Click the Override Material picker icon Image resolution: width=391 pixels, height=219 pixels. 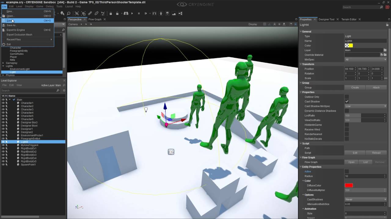coord(382,55)
